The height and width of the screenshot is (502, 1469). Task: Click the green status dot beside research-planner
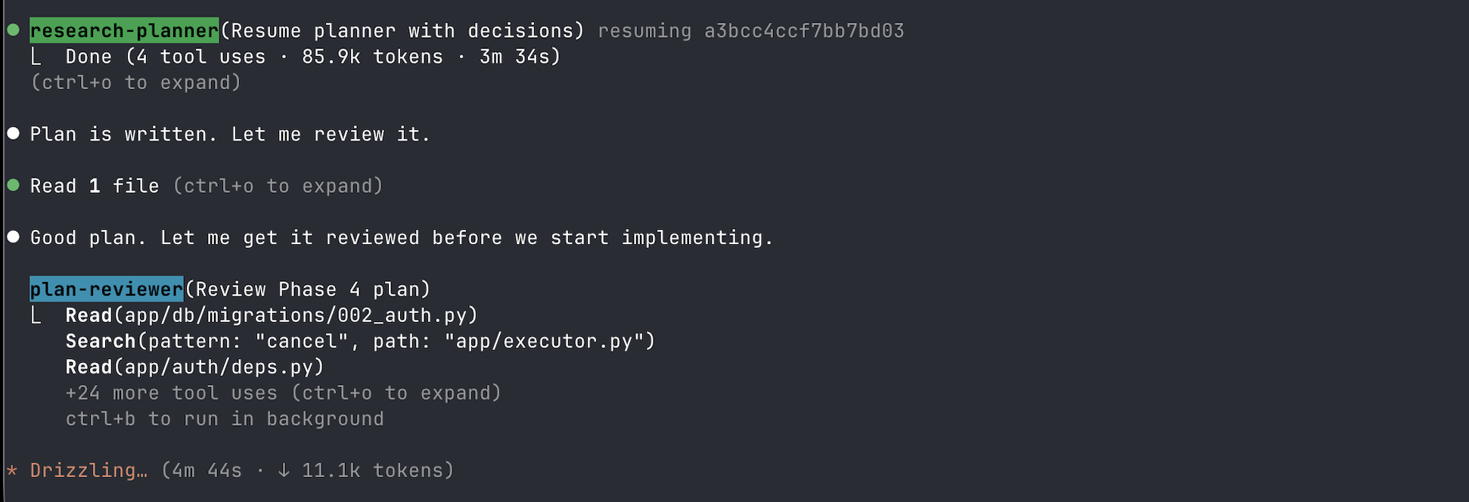[13, 30]
